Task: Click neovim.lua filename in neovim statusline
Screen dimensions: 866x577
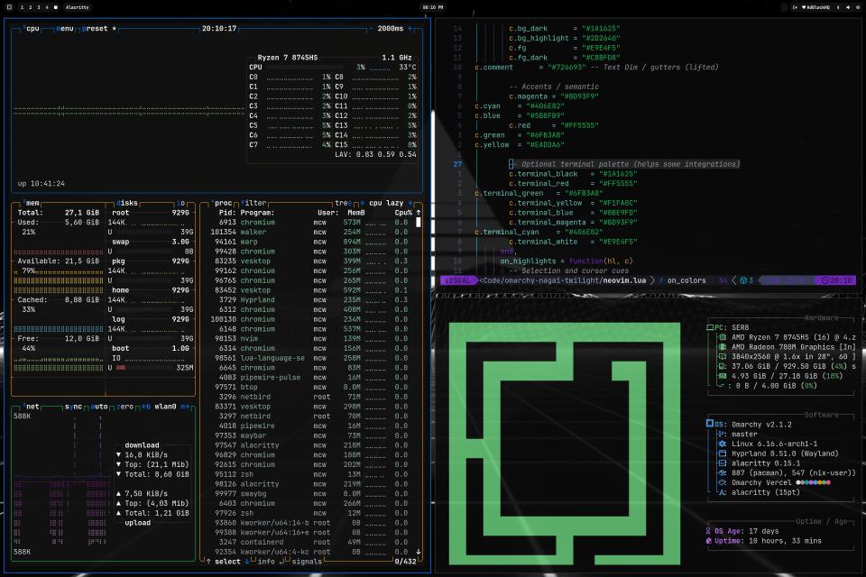Action: coord(624,280)
